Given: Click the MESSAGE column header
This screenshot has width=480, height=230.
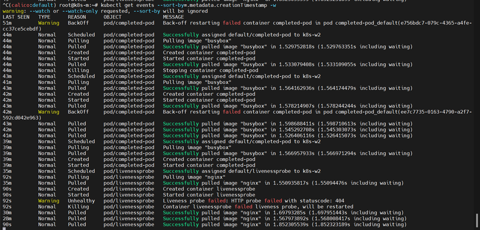Looking at the screenshot, I should pyautogui.click(x=173, y=17).
